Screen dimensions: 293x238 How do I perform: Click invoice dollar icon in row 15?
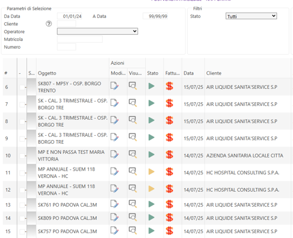click(170, 231)
